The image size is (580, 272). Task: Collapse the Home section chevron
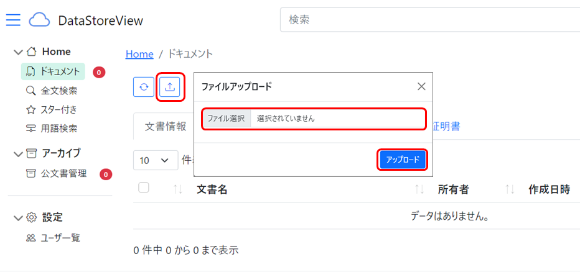click(x=17, y=52)
